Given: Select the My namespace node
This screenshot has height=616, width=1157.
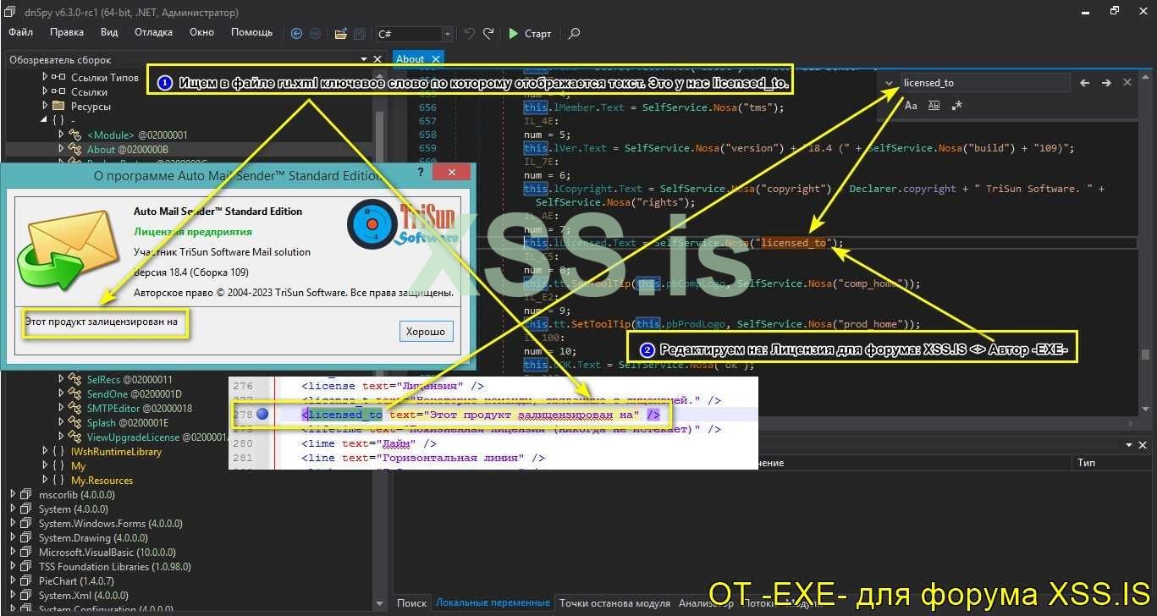Looking at the screenshot, I should (x=78, y=465).
